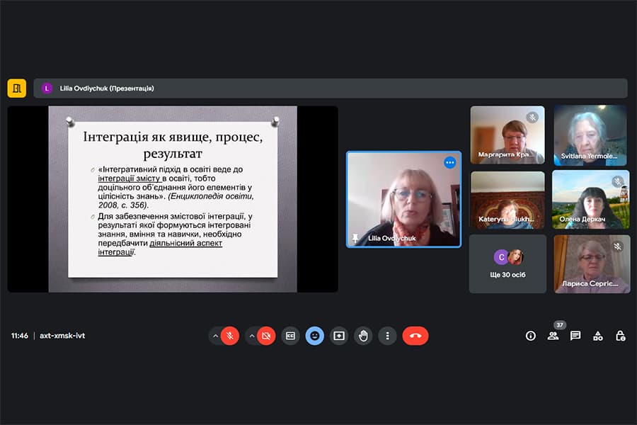Click the slide title 'Інтеграція як явище, процес, результат'

(173, 145)
